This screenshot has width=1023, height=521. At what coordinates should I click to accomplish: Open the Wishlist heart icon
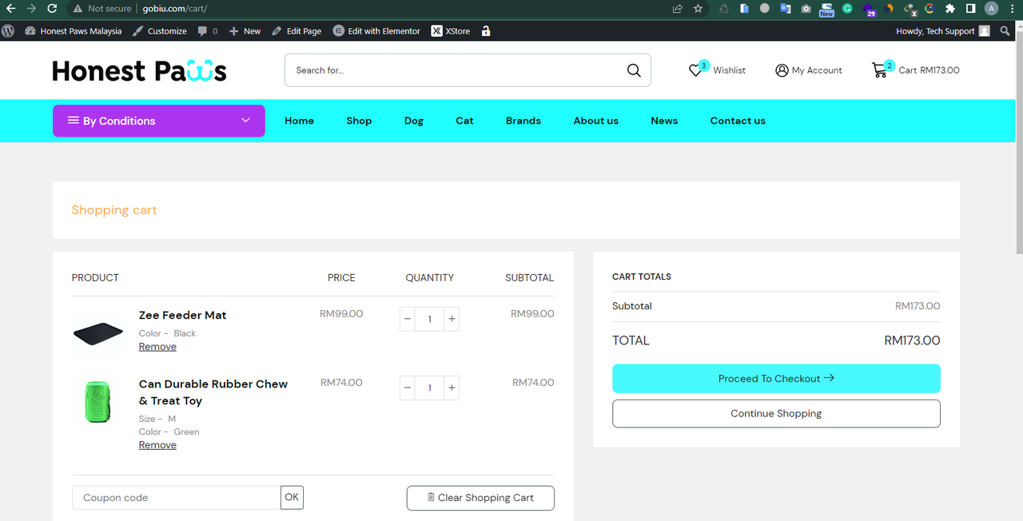(x=695, y=70)
